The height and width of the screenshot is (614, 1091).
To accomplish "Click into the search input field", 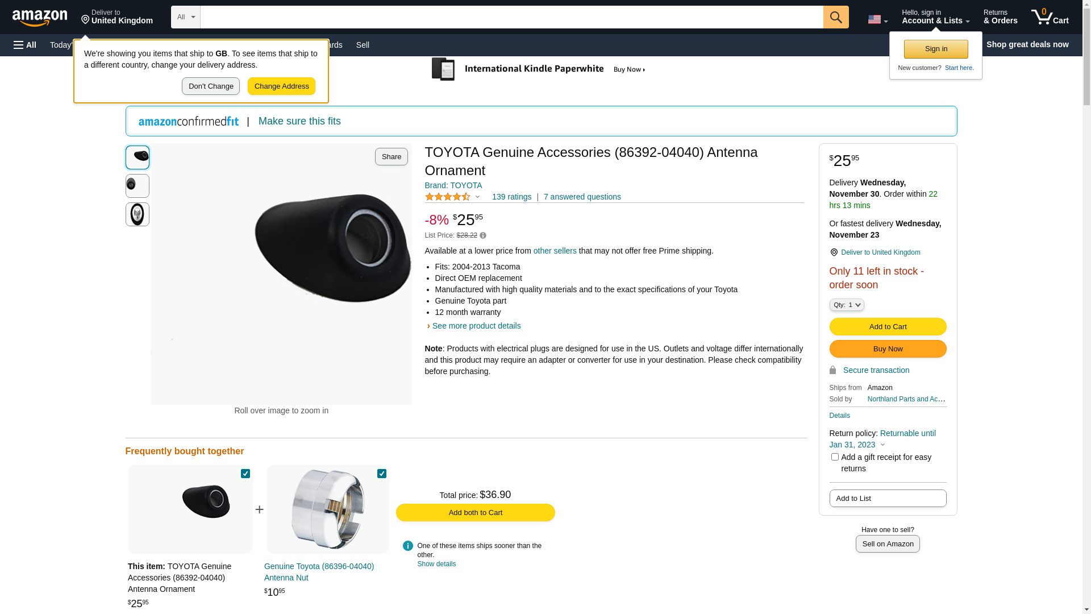I will [x=511, y=17].
